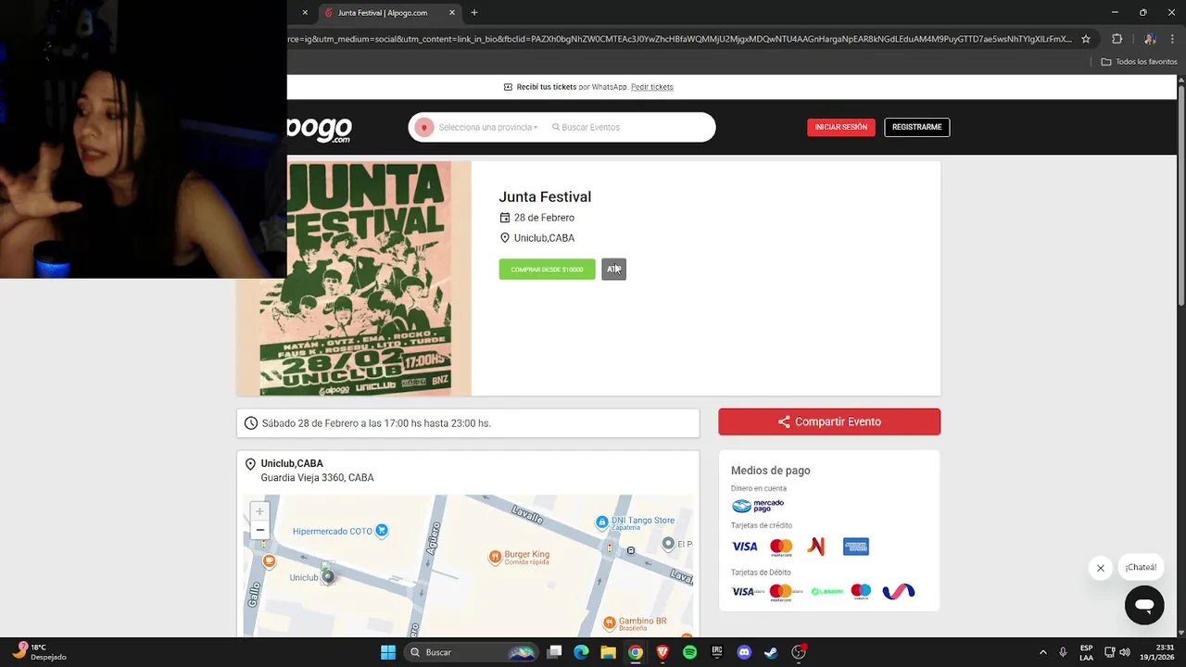Open Epic Games Launcher from the taskbar

tap(716, 652)
